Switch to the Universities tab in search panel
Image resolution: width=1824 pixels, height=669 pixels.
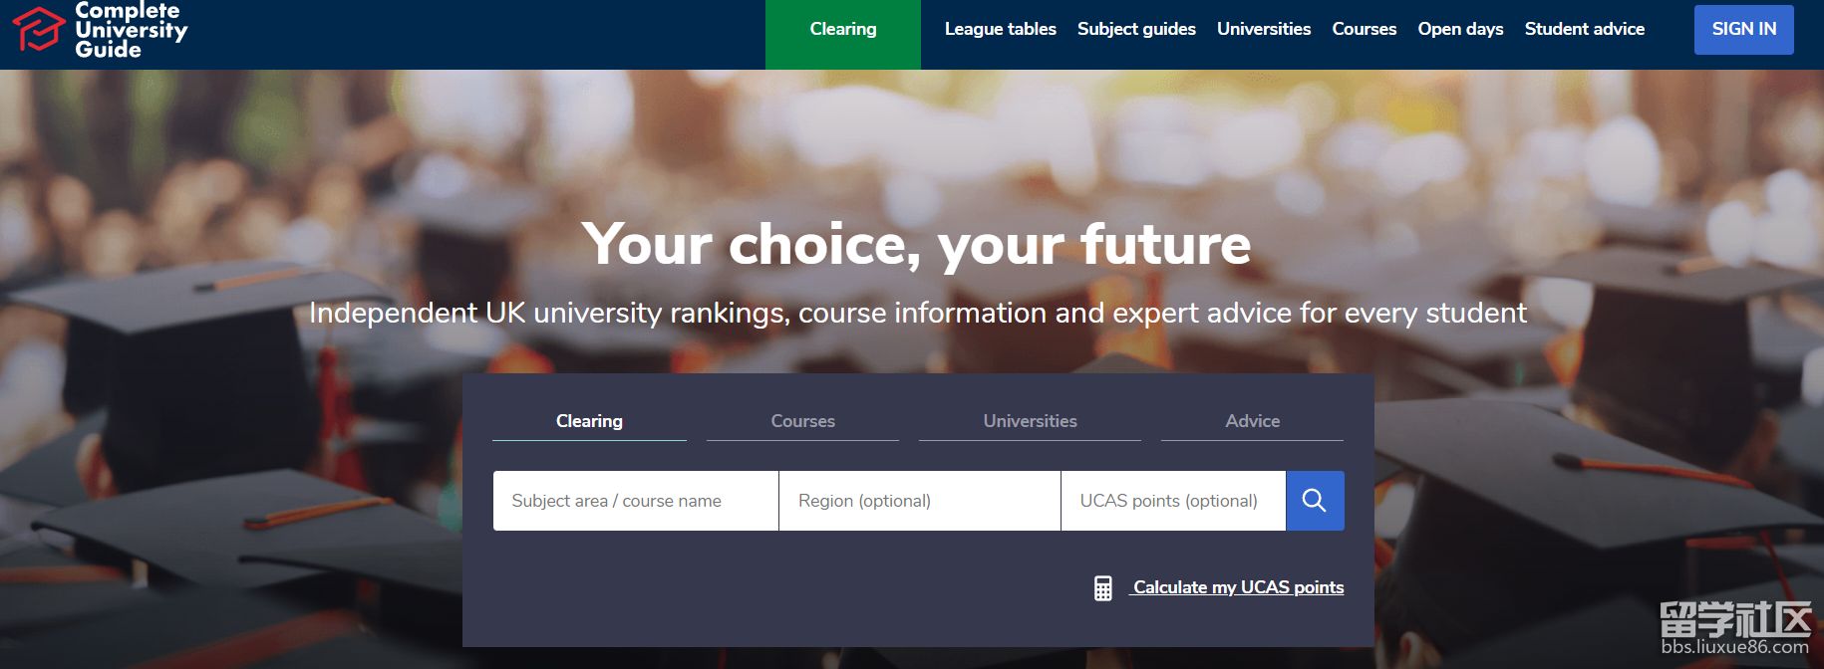[x=1030, y=421]
